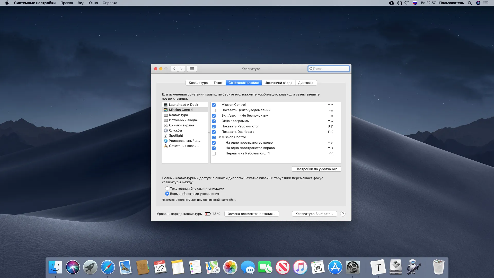This screenshot has height=278, width=494.
Task: Switch to the Текст tab
Action: click(218, 83)
